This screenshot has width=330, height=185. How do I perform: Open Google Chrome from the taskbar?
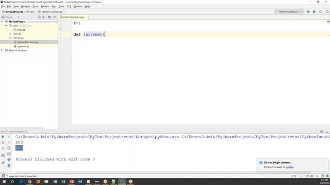point(29,181)
